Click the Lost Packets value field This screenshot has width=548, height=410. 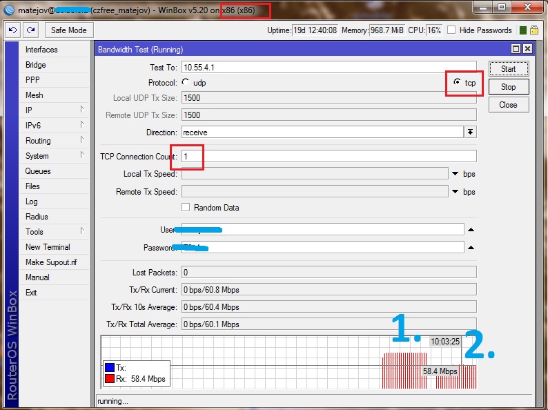point(329,272)
